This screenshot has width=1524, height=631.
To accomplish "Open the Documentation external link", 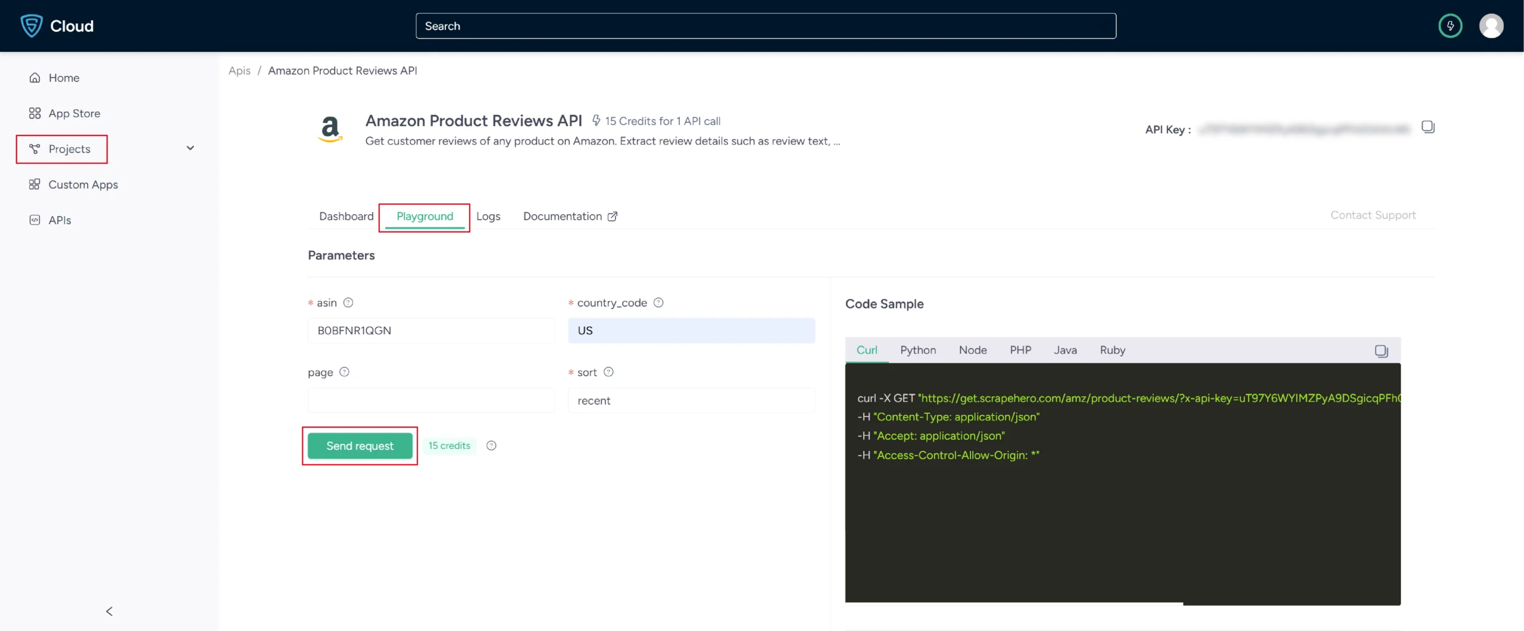I will pyautogui.click(x=570, y=216).
